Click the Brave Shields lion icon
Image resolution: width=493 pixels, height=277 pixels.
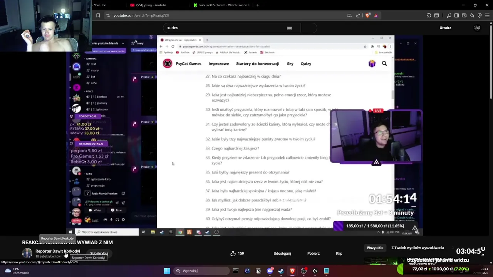click(x=368, y=15)
